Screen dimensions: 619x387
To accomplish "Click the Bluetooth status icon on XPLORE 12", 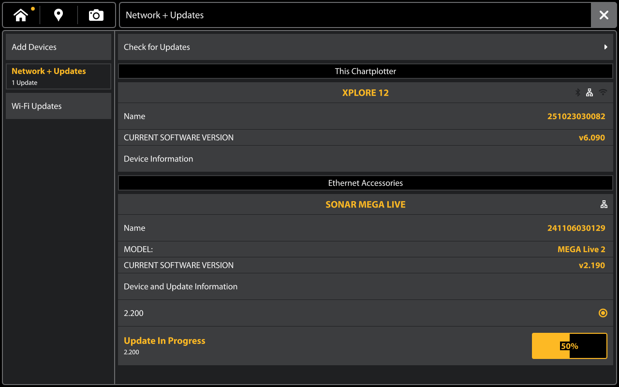I will tap(577, 92).
